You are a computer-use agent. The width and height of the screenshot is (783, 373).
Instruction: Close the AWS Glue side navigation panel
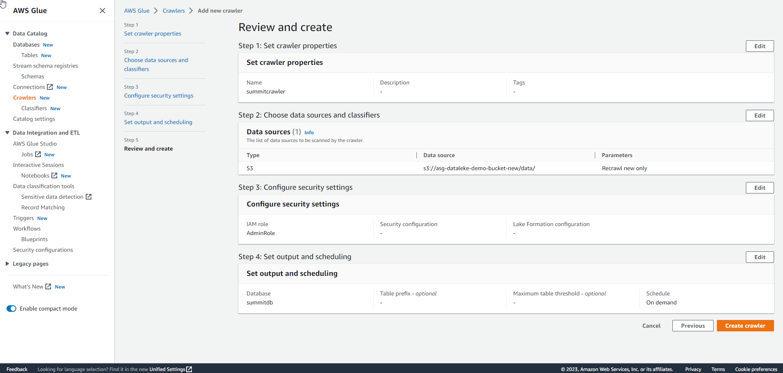pyautogui.click(x=102, y=11)
